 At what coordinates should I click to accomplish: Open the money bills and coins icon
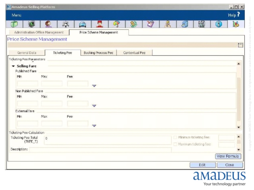tap(134, 24)
